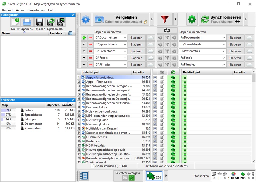Toggle the log panel icon bottom left
The width and height of the screenshot is (256, 182).
pyautogui.click(x=84, y=176)
